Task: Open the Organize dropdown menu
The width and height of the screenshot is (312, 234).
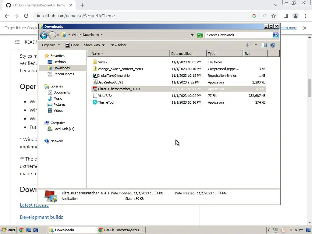Action: [51, 45]
